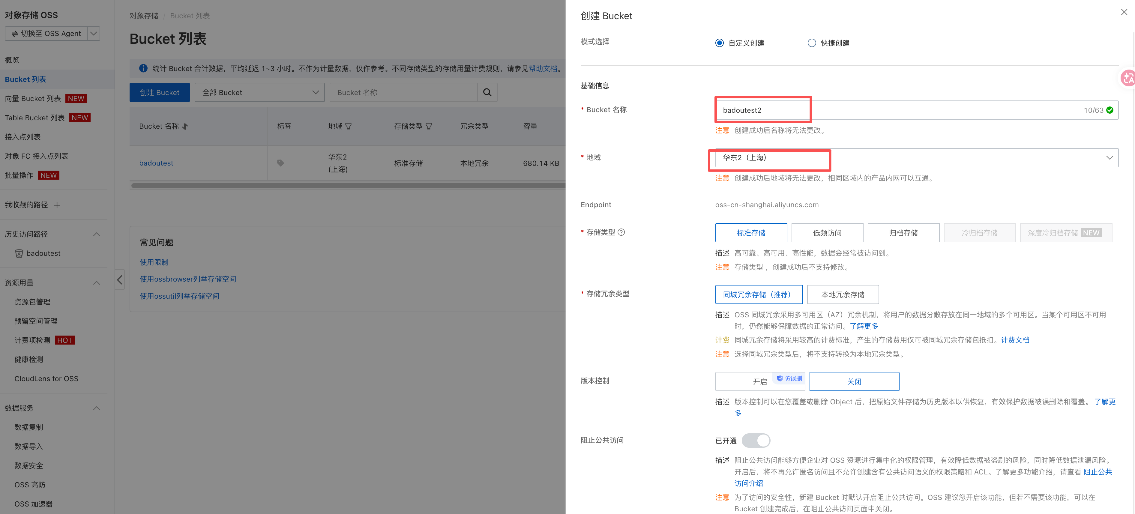Choose 归档存储 storage type
1135x514 pixels.
point(903,232)
